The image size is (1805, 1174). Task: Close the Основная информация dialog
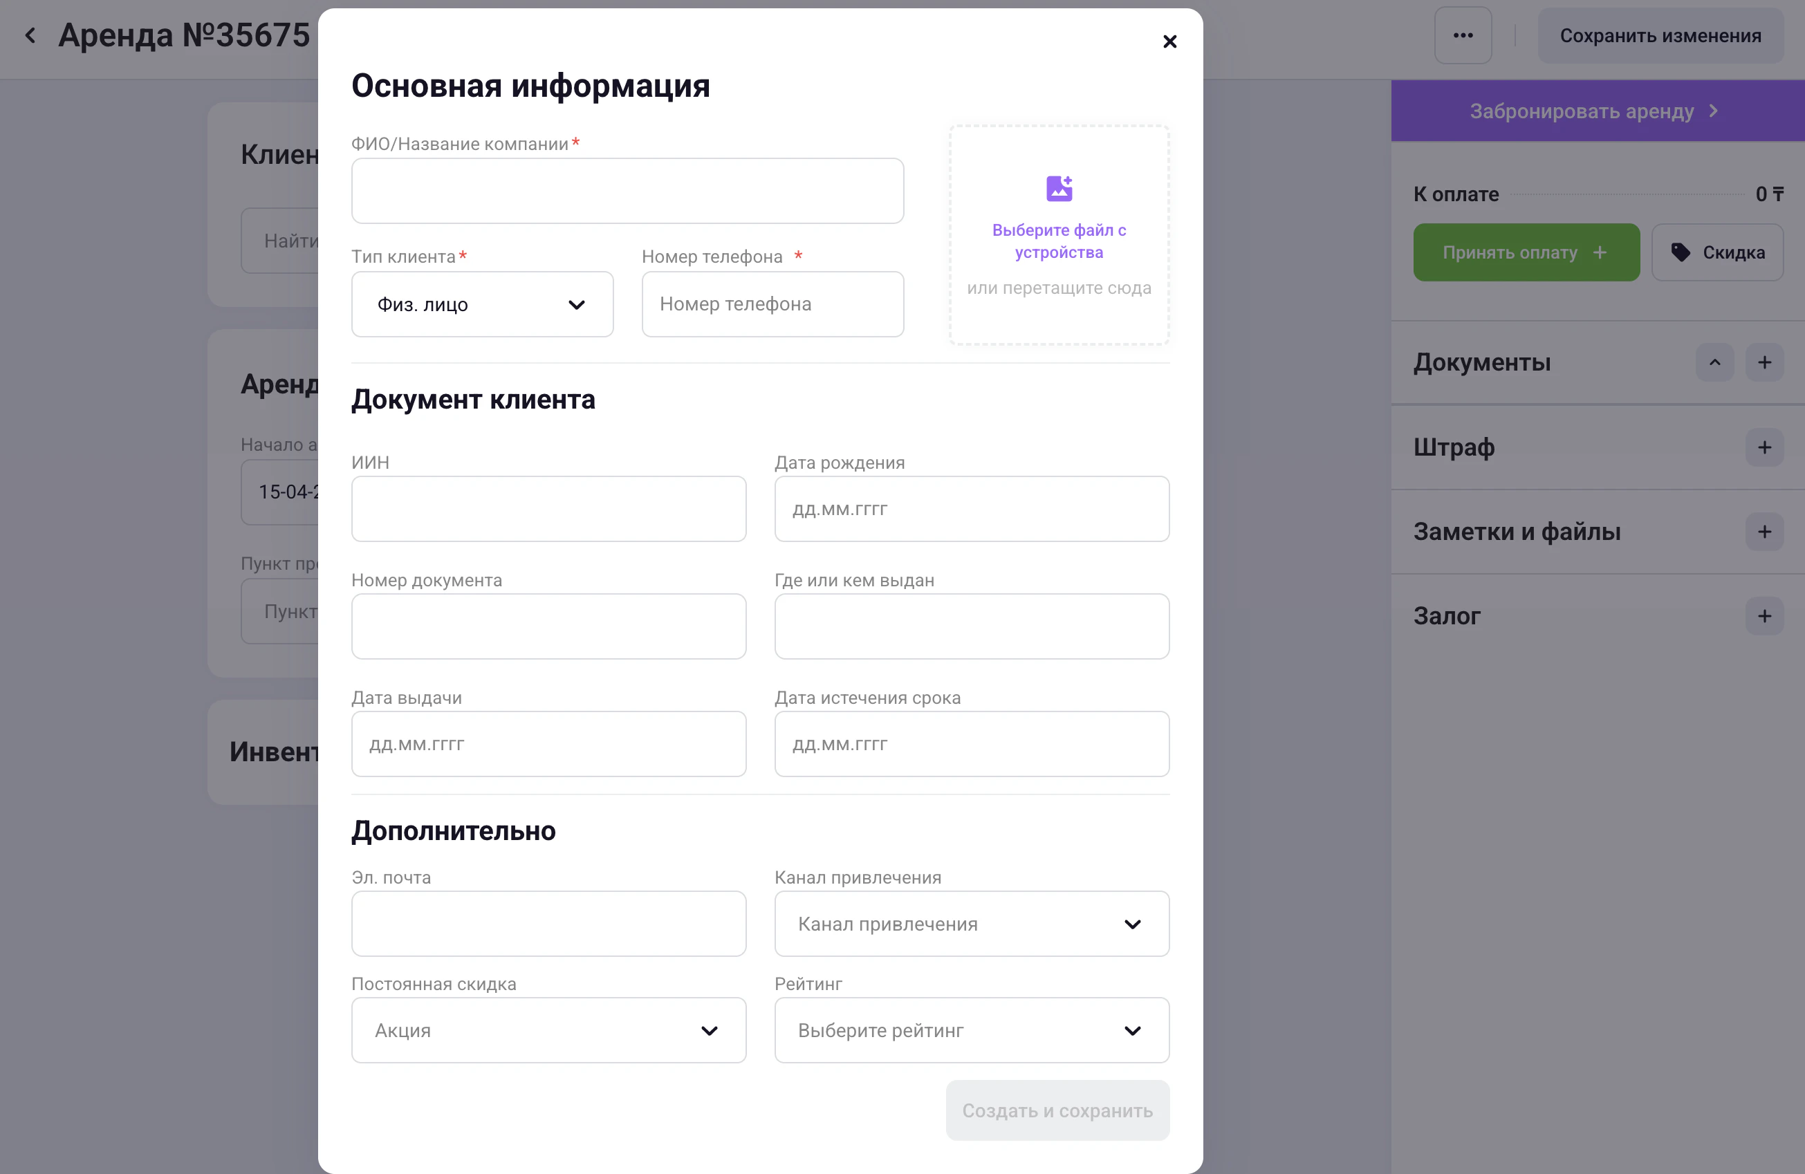click(1169, 41)
